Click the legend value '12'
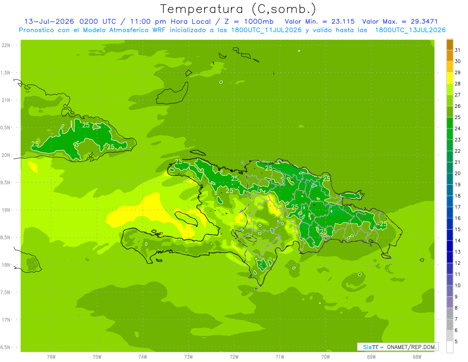The height and width of the screenshot is (362, 468). point(458,263)
